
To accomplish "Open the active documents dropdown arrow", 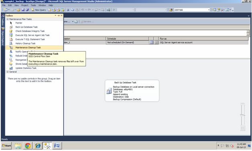I will point(249,16).
